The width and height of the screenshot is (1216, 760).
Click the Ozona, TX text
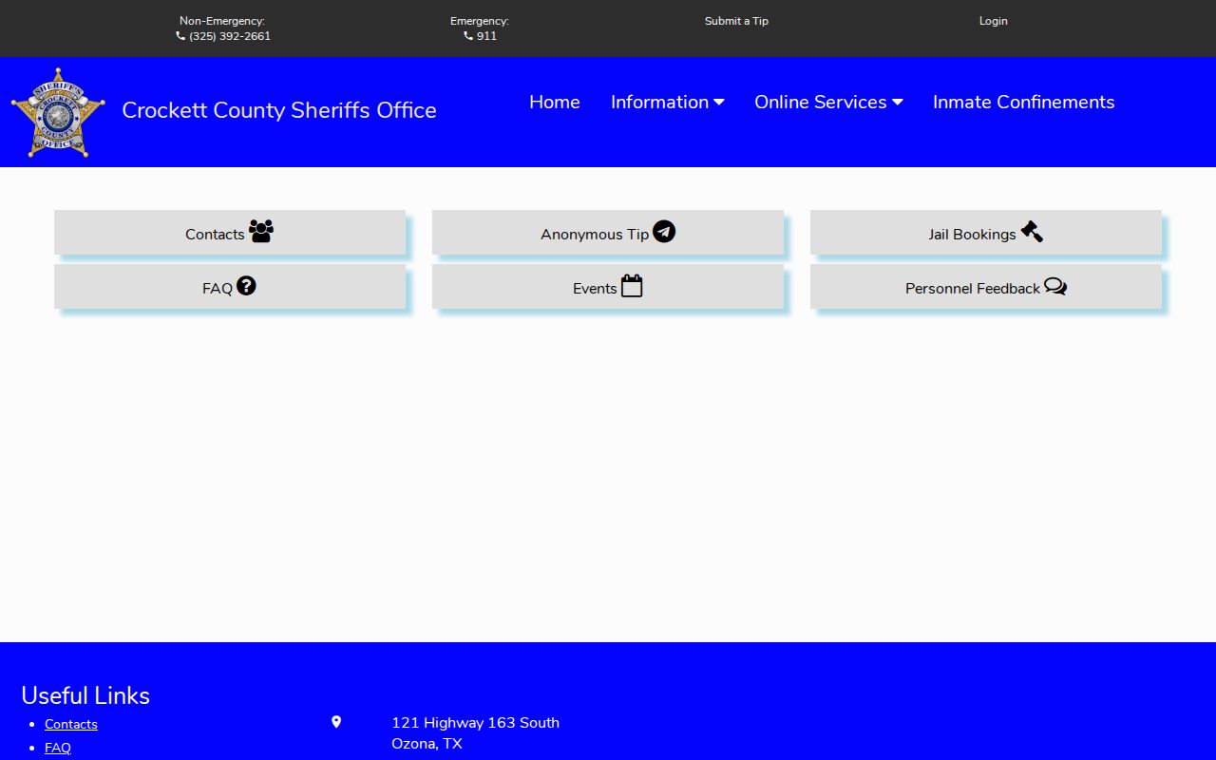[x=427, y=744]
